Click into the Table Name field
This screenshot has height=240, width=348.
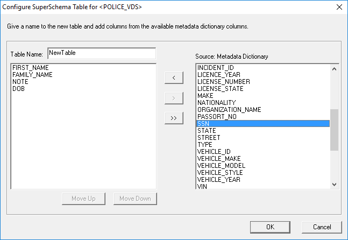102,53
